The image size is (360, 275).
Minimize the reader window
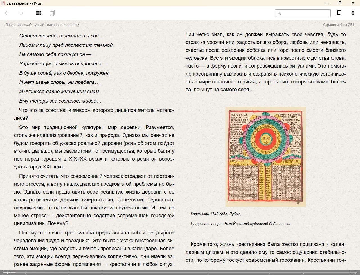click(327, 3)
